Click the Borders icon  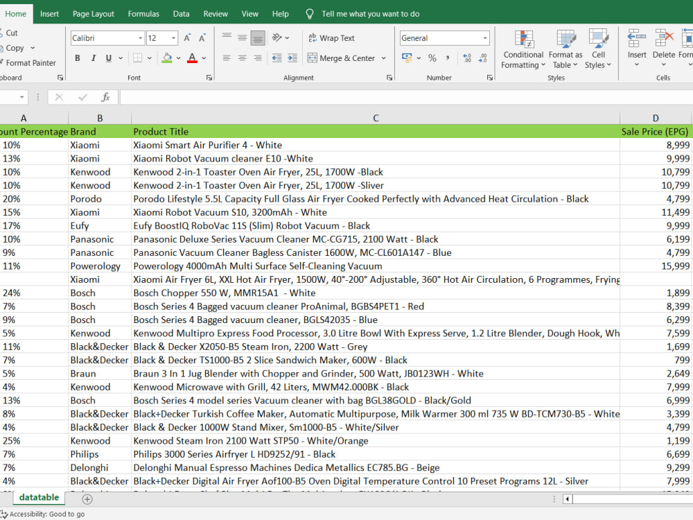click(x=138, y=58)
